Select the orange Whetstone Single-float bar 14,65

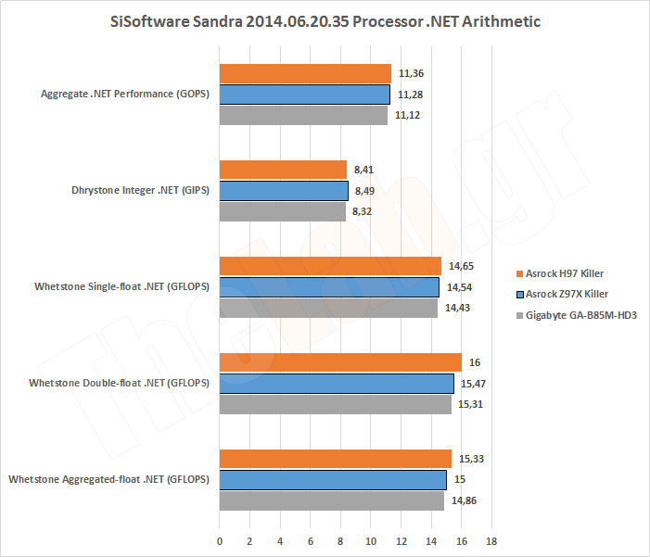pos(330,266)
